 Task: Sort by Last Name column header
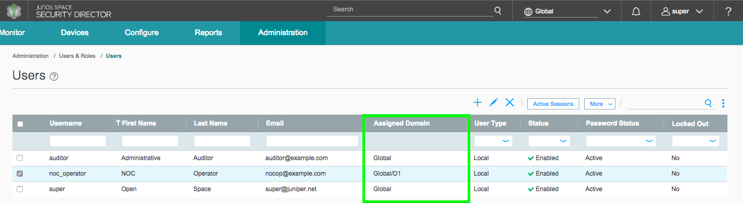pos(211,123)
